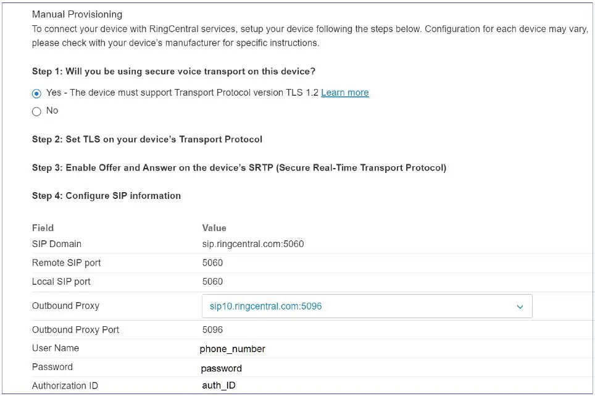The image size is (595, 396).
Task: Select the password value field
Action: (x=221, y=368)
